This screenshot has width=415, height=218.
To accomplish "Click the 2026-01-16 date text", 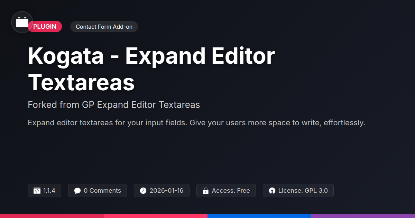I will click(167, 191).
